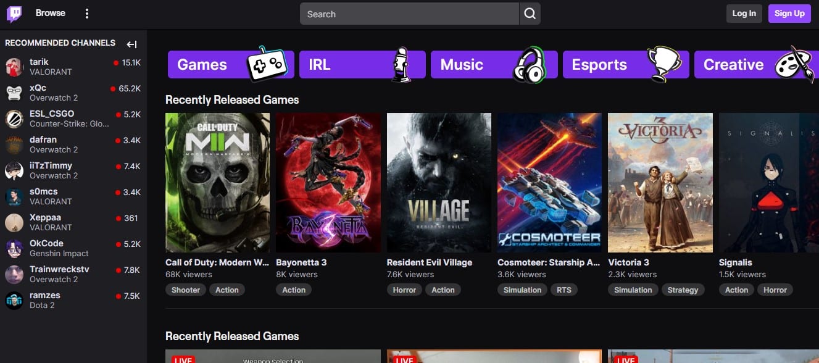Click the Shooter tag under Call of Duty
Viewport: 819px width, 363px height.
(186, 290)
